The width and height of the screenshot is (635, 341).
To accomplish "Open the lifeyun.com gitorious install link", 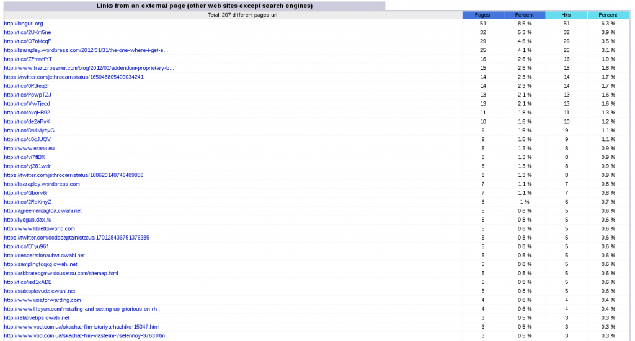I will click(83, 308).
